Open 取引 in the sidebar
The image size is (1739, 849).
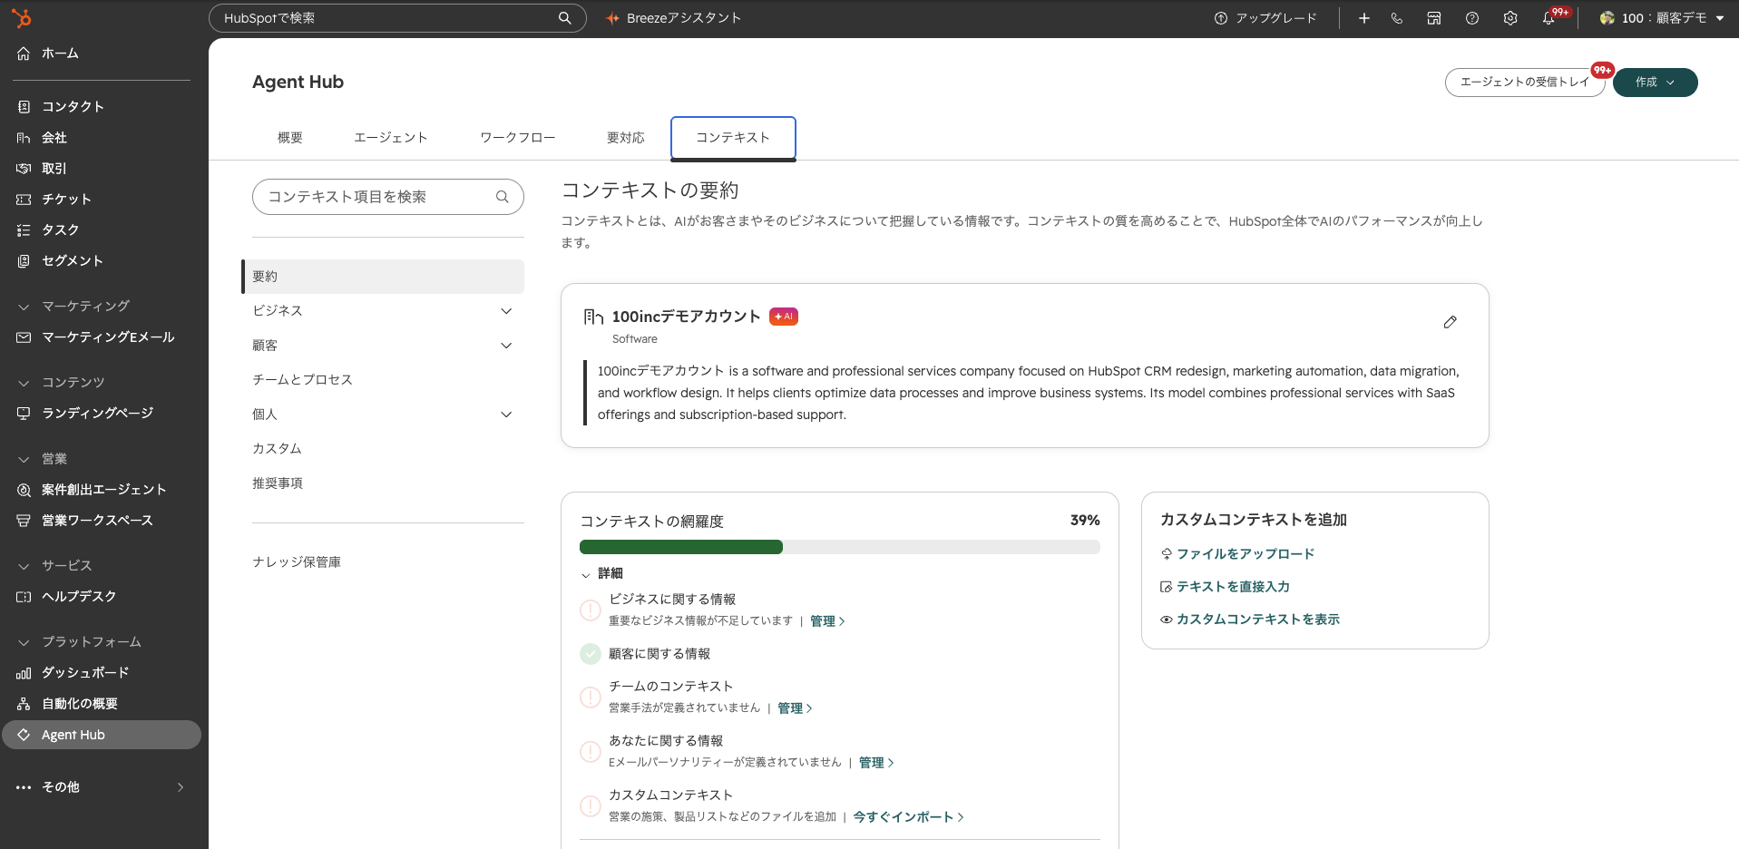click(x=54, y=168)
